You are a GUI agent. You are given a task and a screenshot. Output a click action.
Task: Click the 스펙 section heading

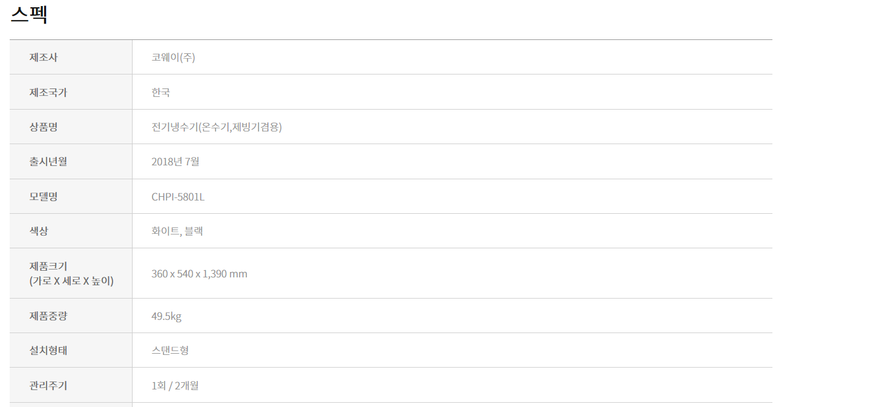[29, 15]
